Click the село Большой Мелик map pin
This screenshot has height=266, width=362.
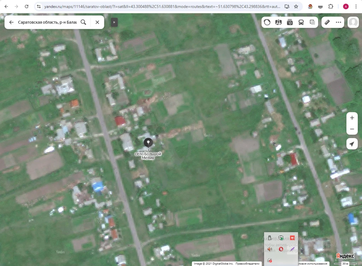(x=148, y=143)
